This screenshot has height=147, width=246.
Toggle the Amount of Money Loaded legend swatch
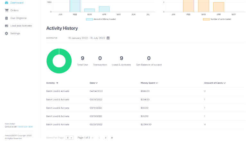pos(89,19)
